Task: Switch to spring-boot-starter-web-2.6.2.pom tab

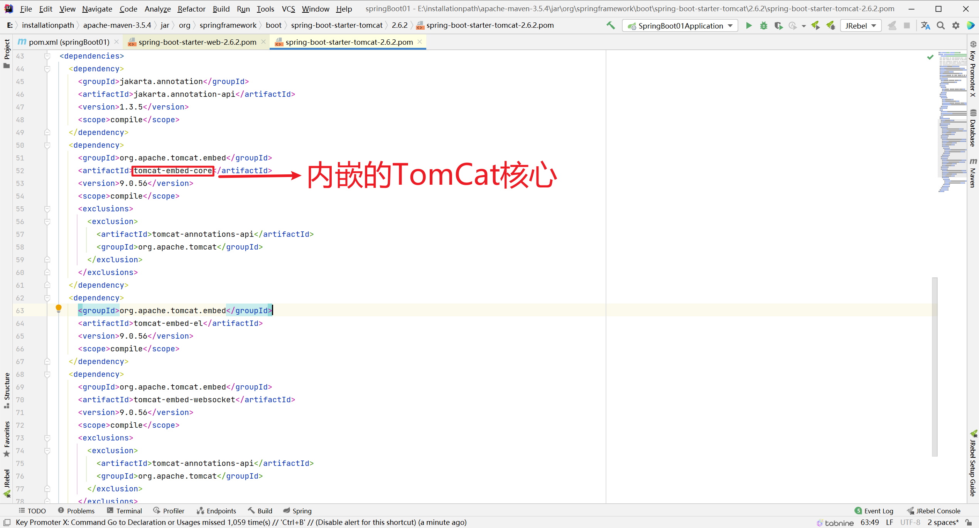Action: 197,42
